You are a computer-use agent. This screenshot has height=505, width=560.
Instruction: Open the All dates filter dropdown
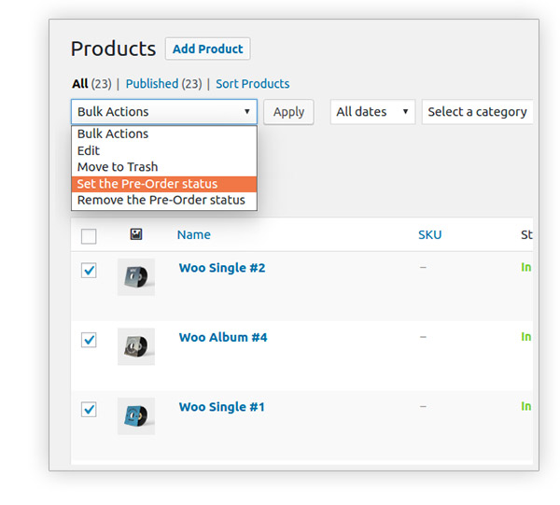click(x=372, y=112)
